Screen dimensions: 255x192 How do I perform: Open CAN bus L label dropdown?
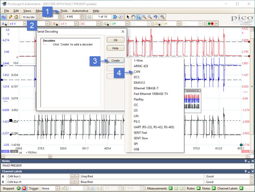pyautogui.click(x=72, y=176)
